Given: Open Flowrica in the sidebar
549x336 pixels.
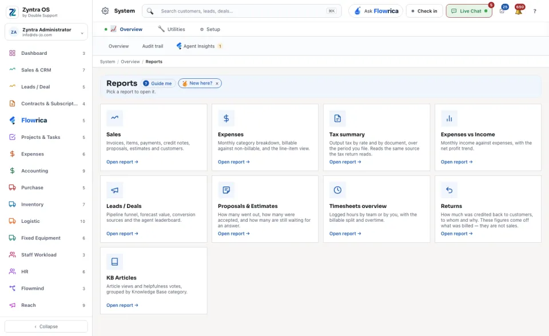Looking at the screenshot, I should tap(46, 121).
